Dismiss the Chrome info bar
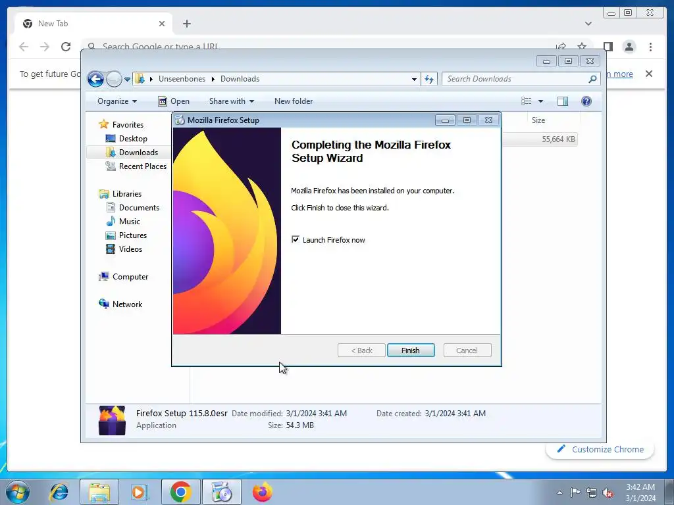Screen dimensions: 674x505 click(649, 74)
